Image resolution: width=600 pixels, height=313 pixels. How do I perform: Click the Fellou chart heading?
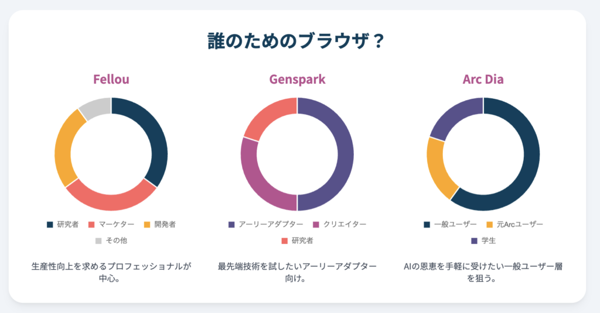tap(111, 79)
